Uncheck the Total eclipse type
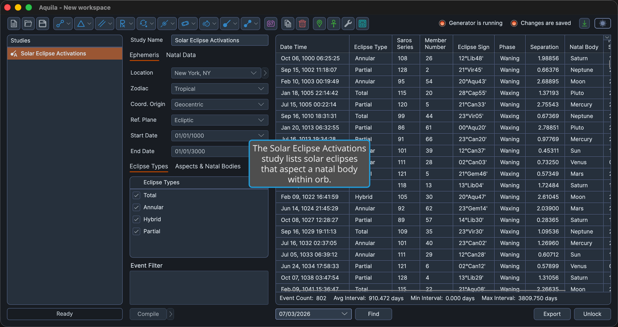The width and height of the screenshot is (618, 327). [x=137, y=195]
